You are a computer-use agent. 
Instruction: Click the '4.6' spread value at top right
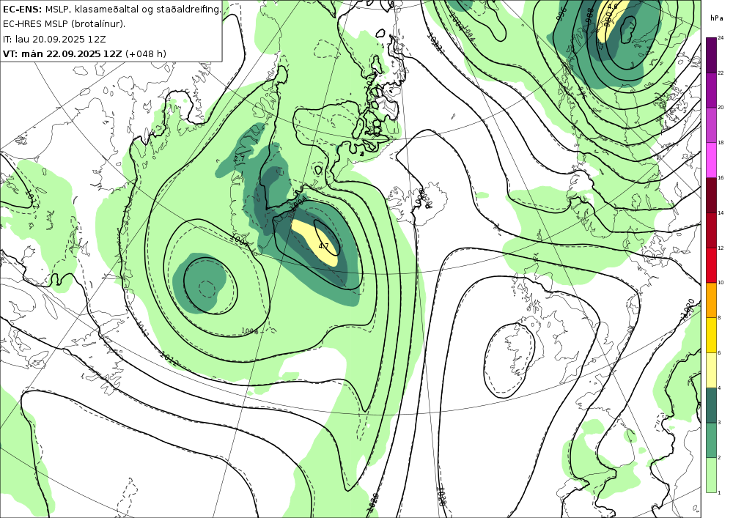(x=612, y=7)
